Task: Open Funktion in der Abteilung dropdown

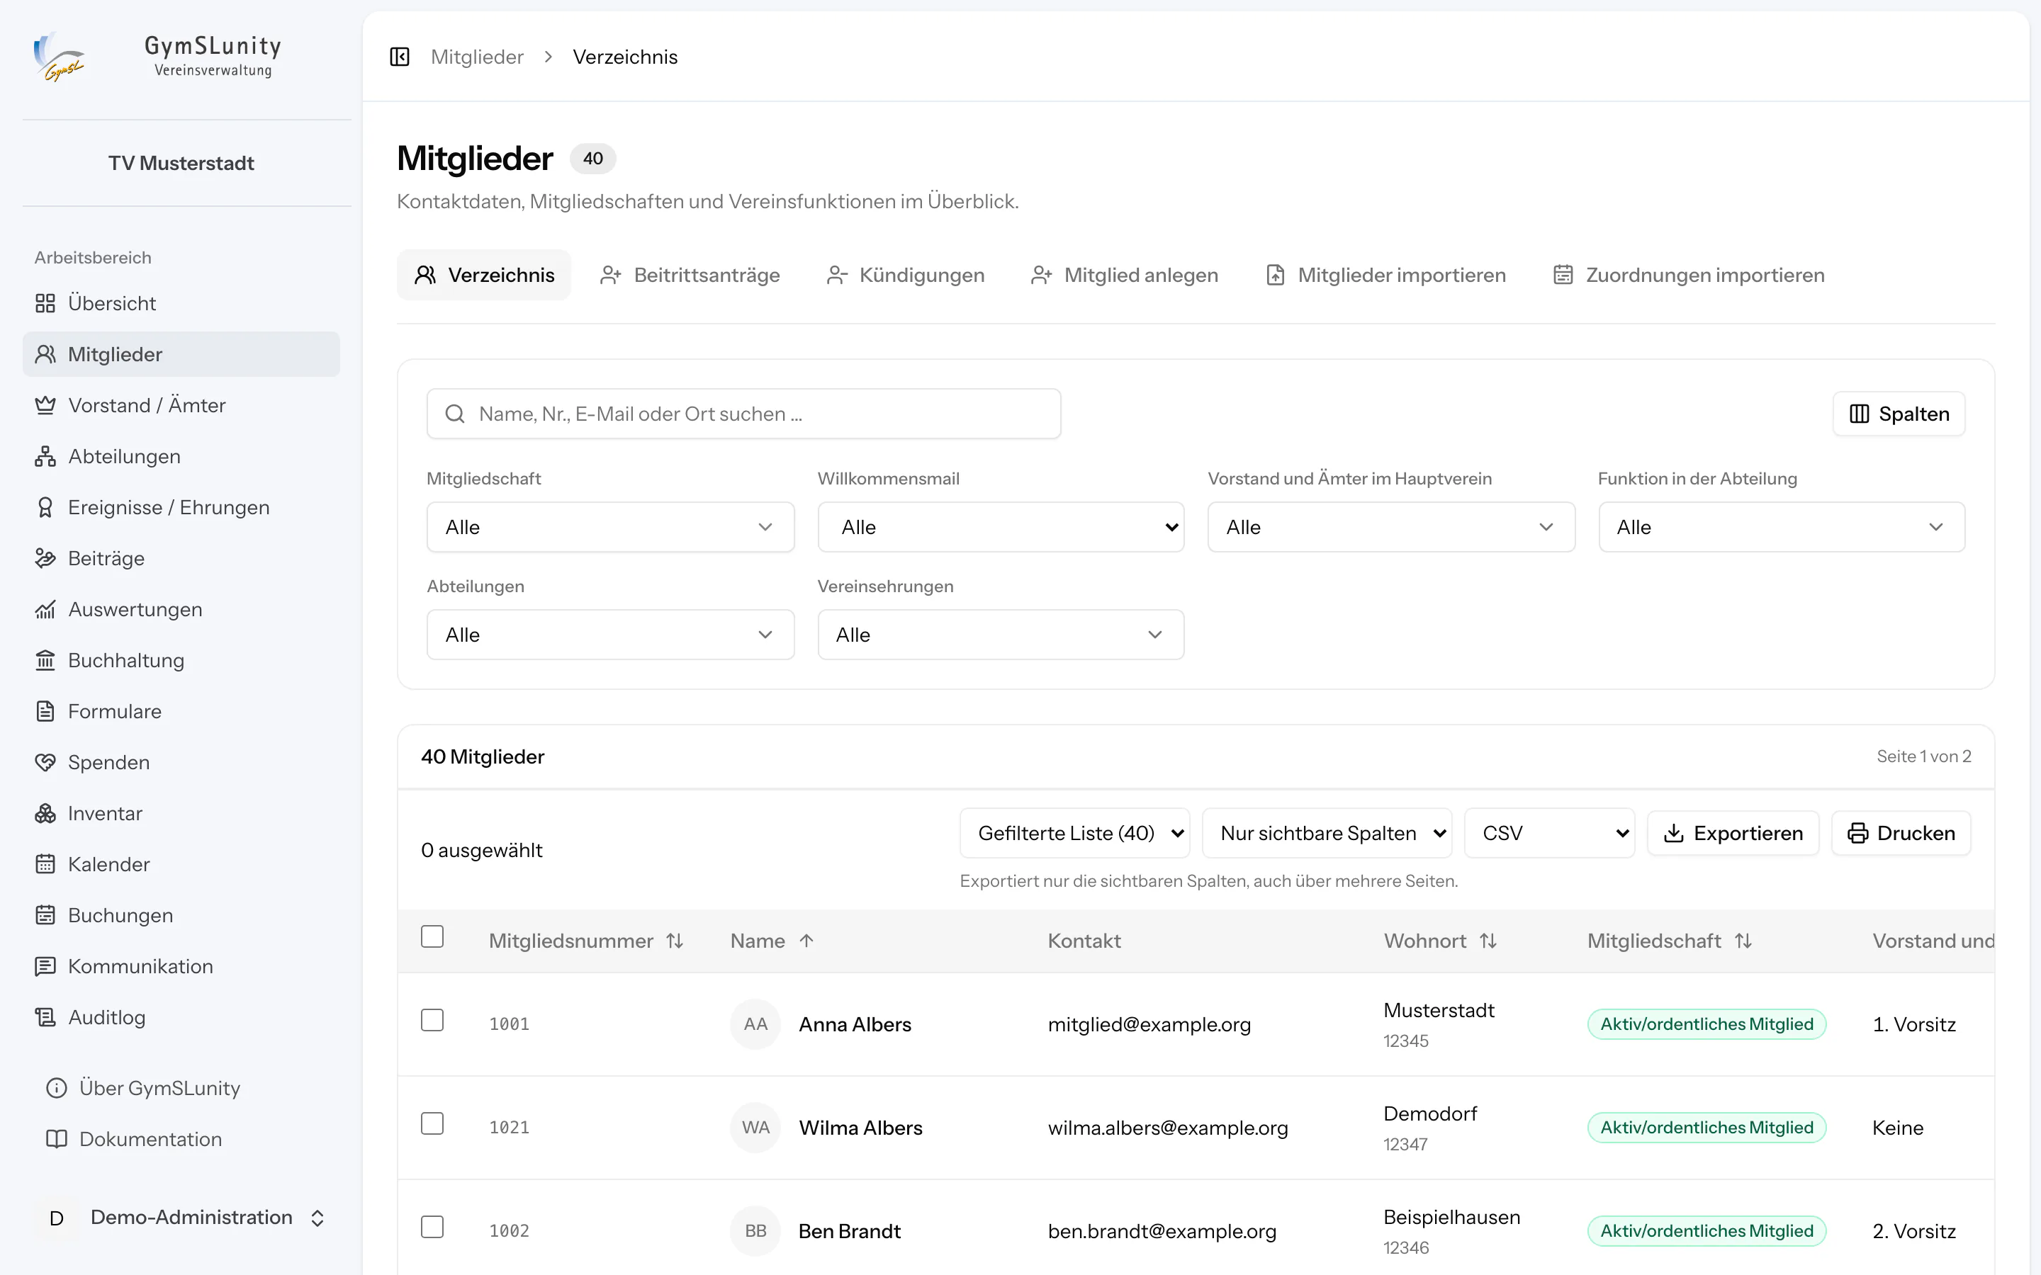Action: coord(1781,527)
